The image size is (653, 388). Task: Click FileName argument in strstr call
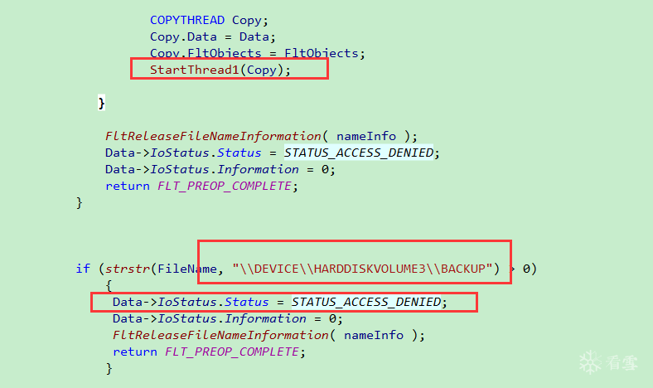point(187,269)
